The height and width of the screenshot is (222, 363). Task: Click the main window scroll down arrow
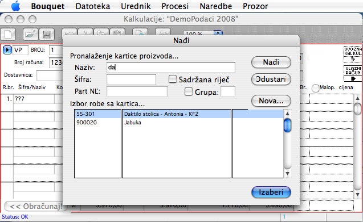pos(358,195)
